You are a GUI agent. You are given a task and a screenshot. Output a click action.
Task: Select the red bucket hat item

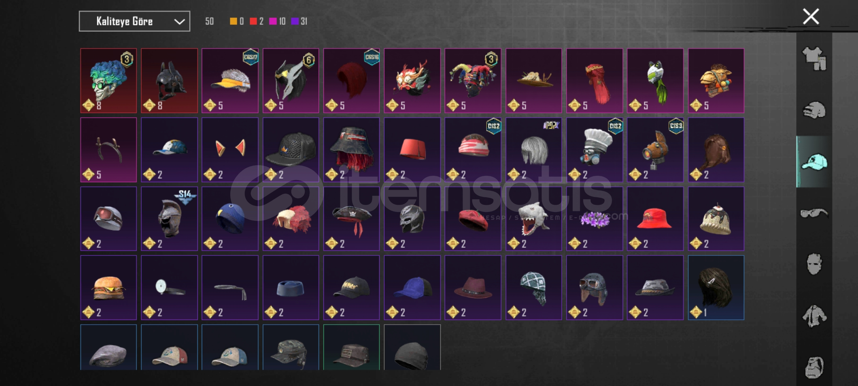(655, 219)
